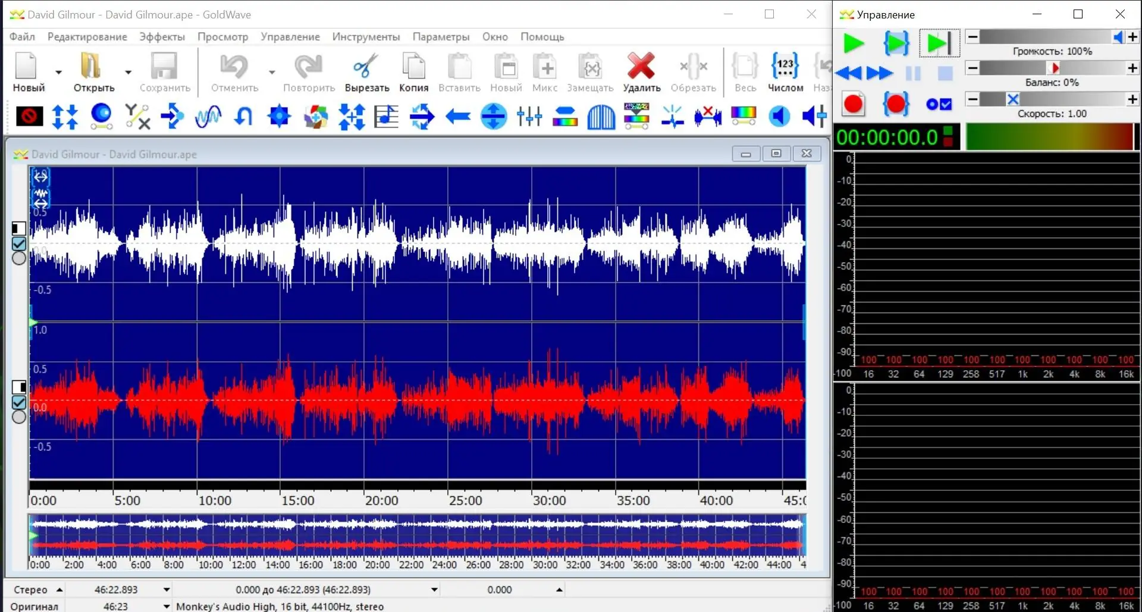Open the selection range dropdown in status bar
This screenshot has height=612, width=1142.
click(434, 589)
